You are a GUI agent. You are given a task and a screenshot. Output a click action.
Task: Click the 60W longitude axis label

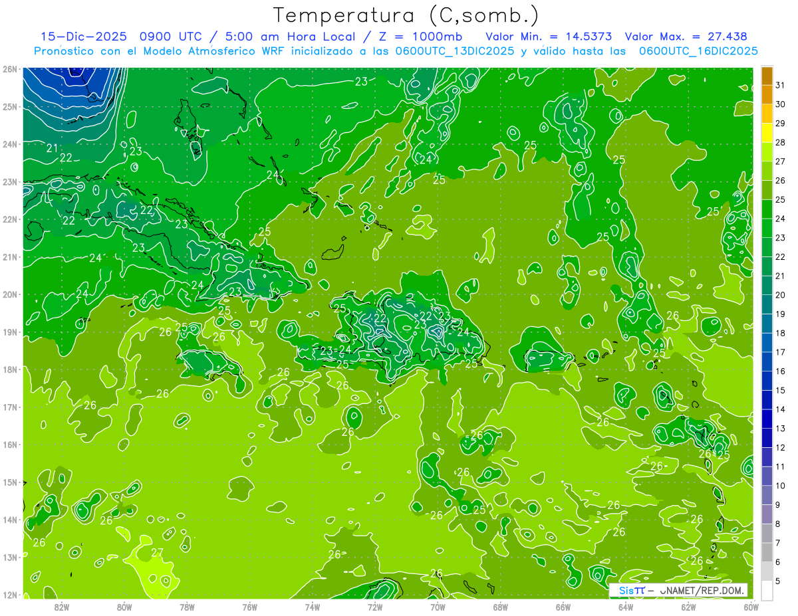pos(751,606)
